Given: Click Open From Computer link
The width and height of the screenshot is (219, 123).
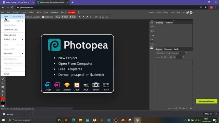Looking at the screenshot, I should tap(75, 64).
